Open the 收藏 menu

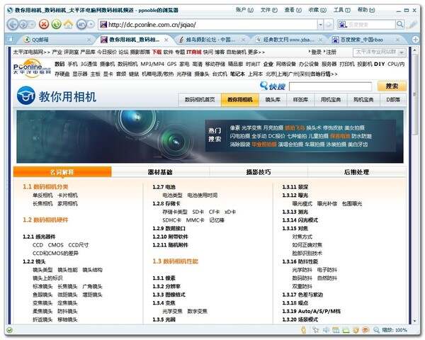[317, 10]
